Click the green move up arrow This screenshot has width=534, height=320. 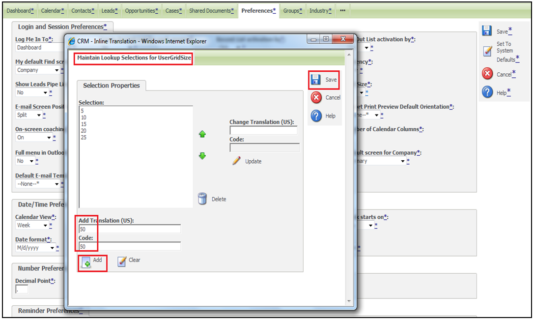pos(202,134)
